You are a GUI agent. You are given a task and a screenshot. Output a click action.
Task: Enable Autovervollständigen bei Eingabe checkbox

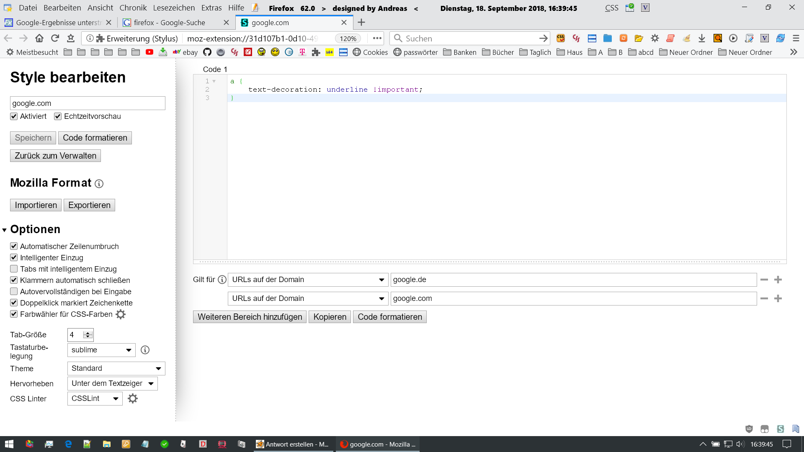[x=14, y=292]
